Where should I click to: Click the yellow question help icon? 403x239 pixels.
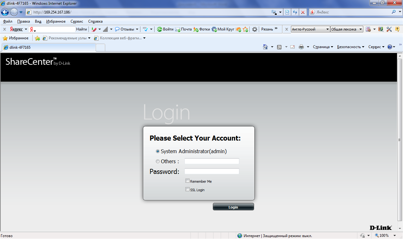pos(397,29)
